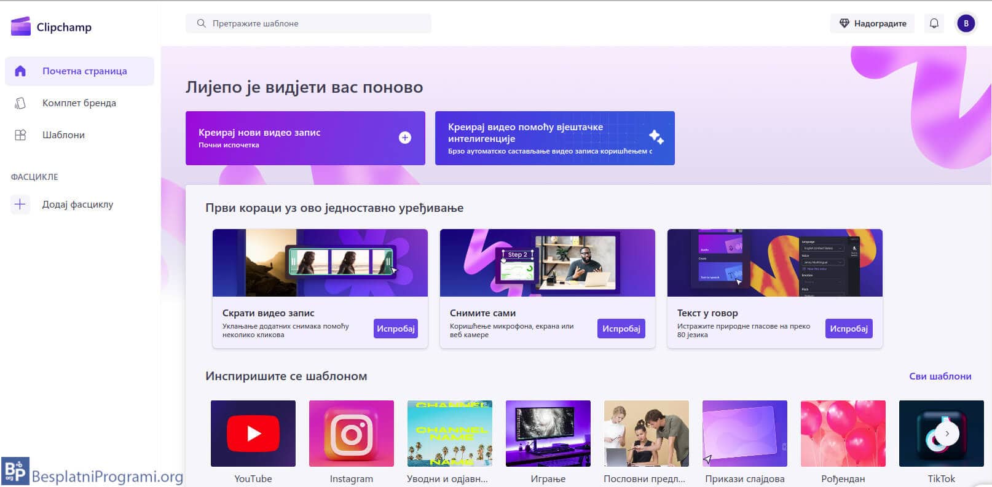Select the Уводни и одјавн... template thumbnail

click(x=450, y=434)
